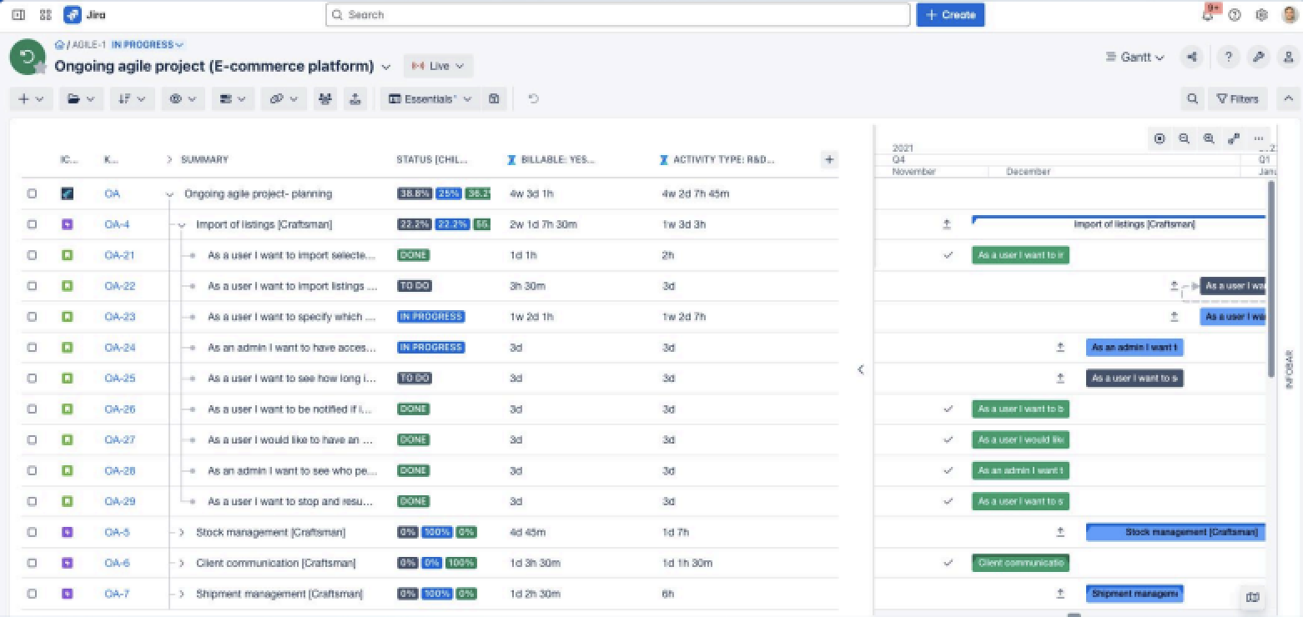Click the share icon next to Gantt
The width and height of the screenshot is (1303, 617).
point(1192,57)
